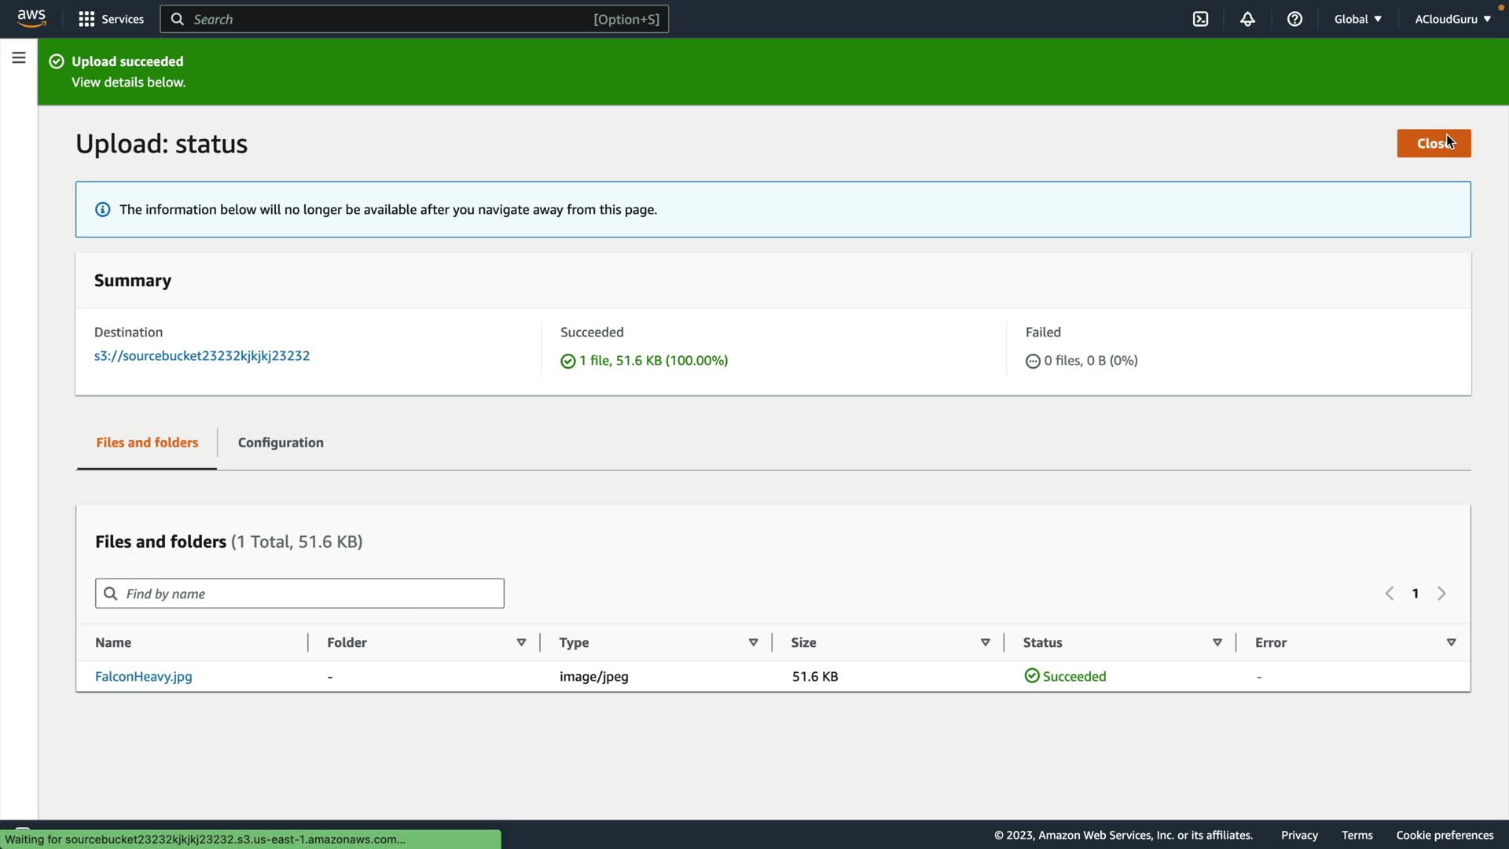Sort files by Folder column arrow
Screen dimensions: 1509x849
(x=521, y=642)
